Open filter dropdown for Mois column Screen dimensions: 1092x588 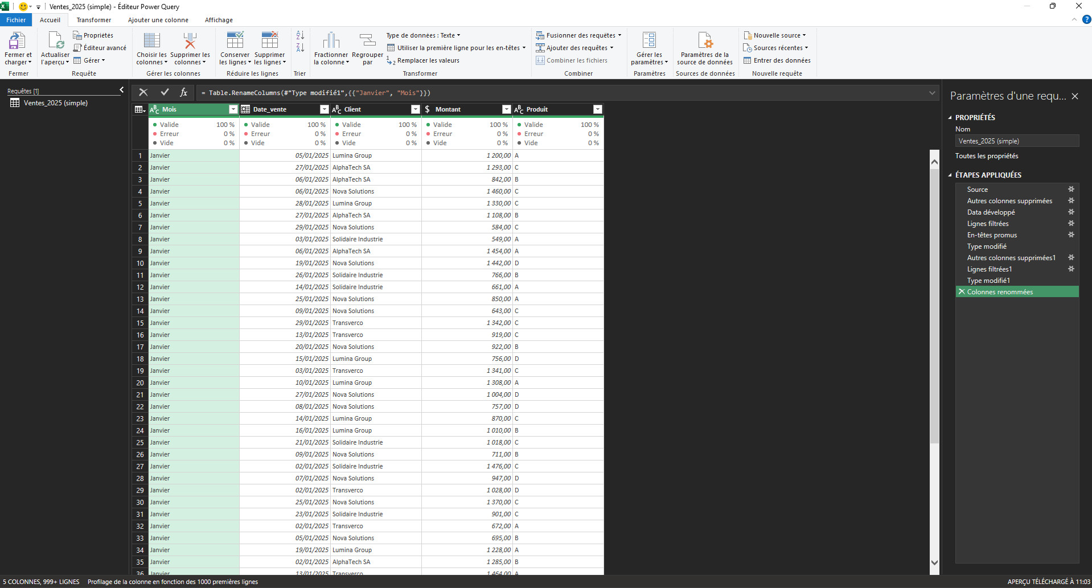pos(233,109)
